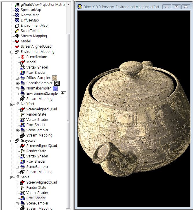This screenshot has height=210, width=193.
Task: Expand the NormalSampler node
Action: pyautogui.click(x=17, y=89)
